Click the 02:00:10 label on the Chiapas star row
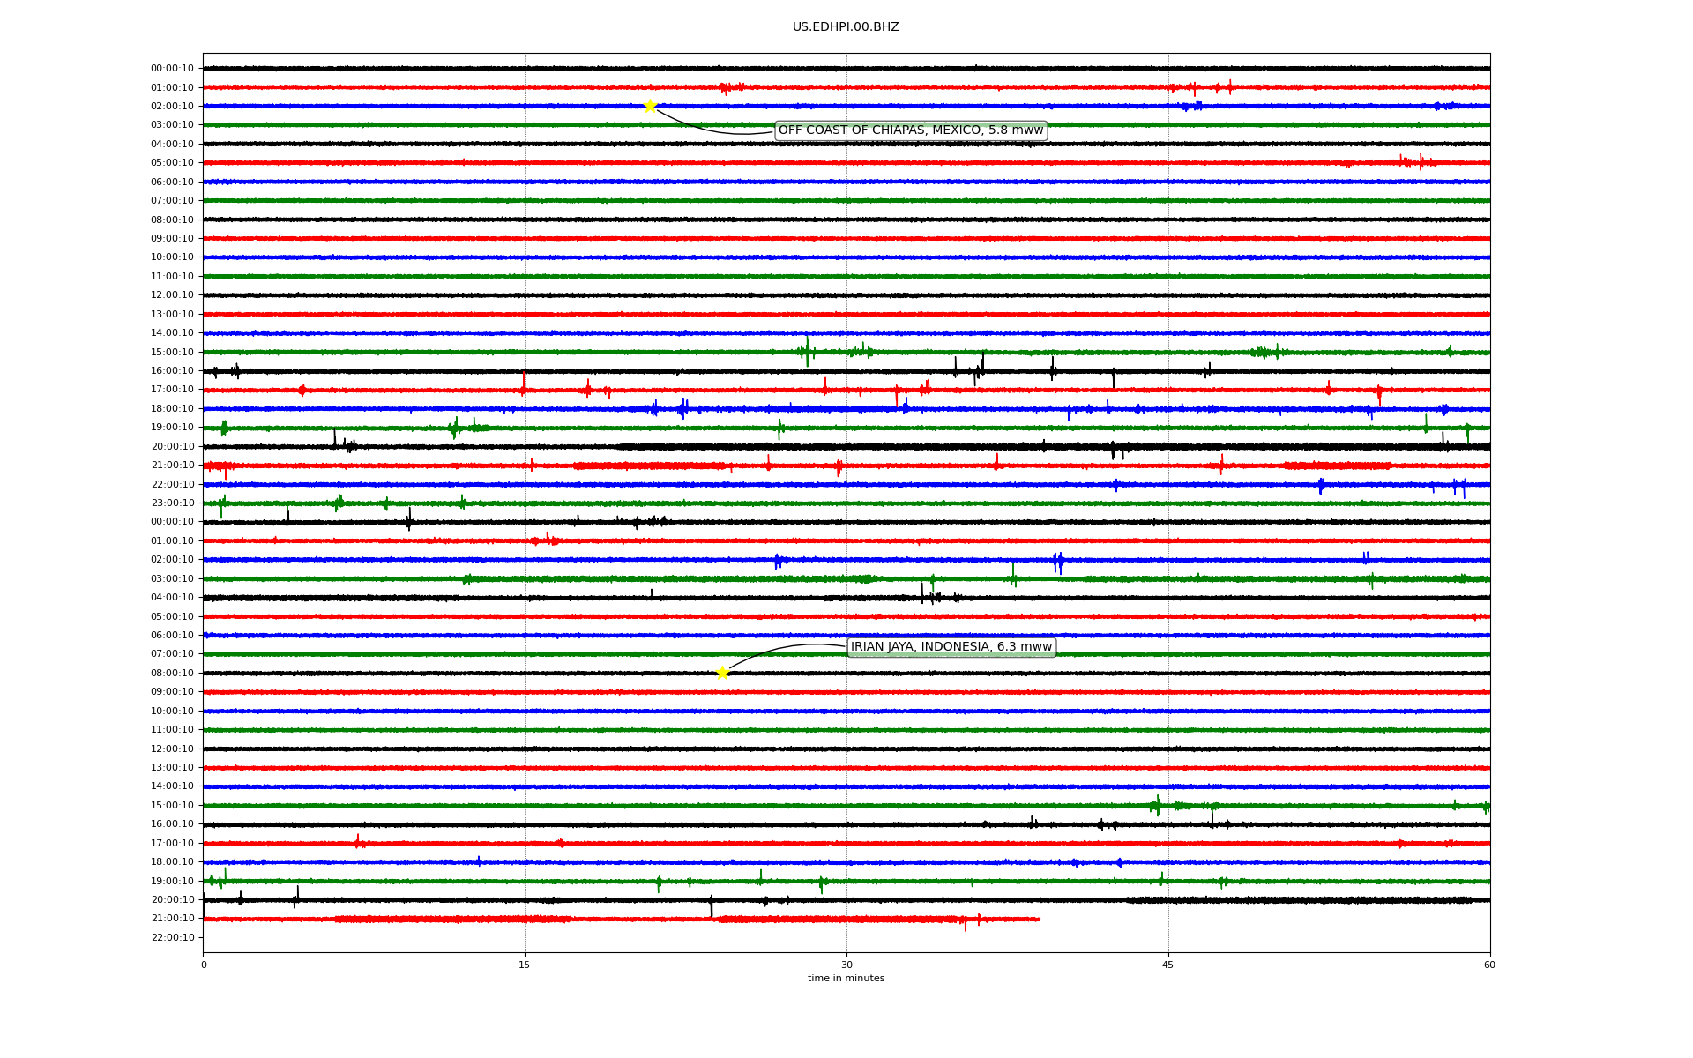 pyautogui.click(x=173, y=107)
